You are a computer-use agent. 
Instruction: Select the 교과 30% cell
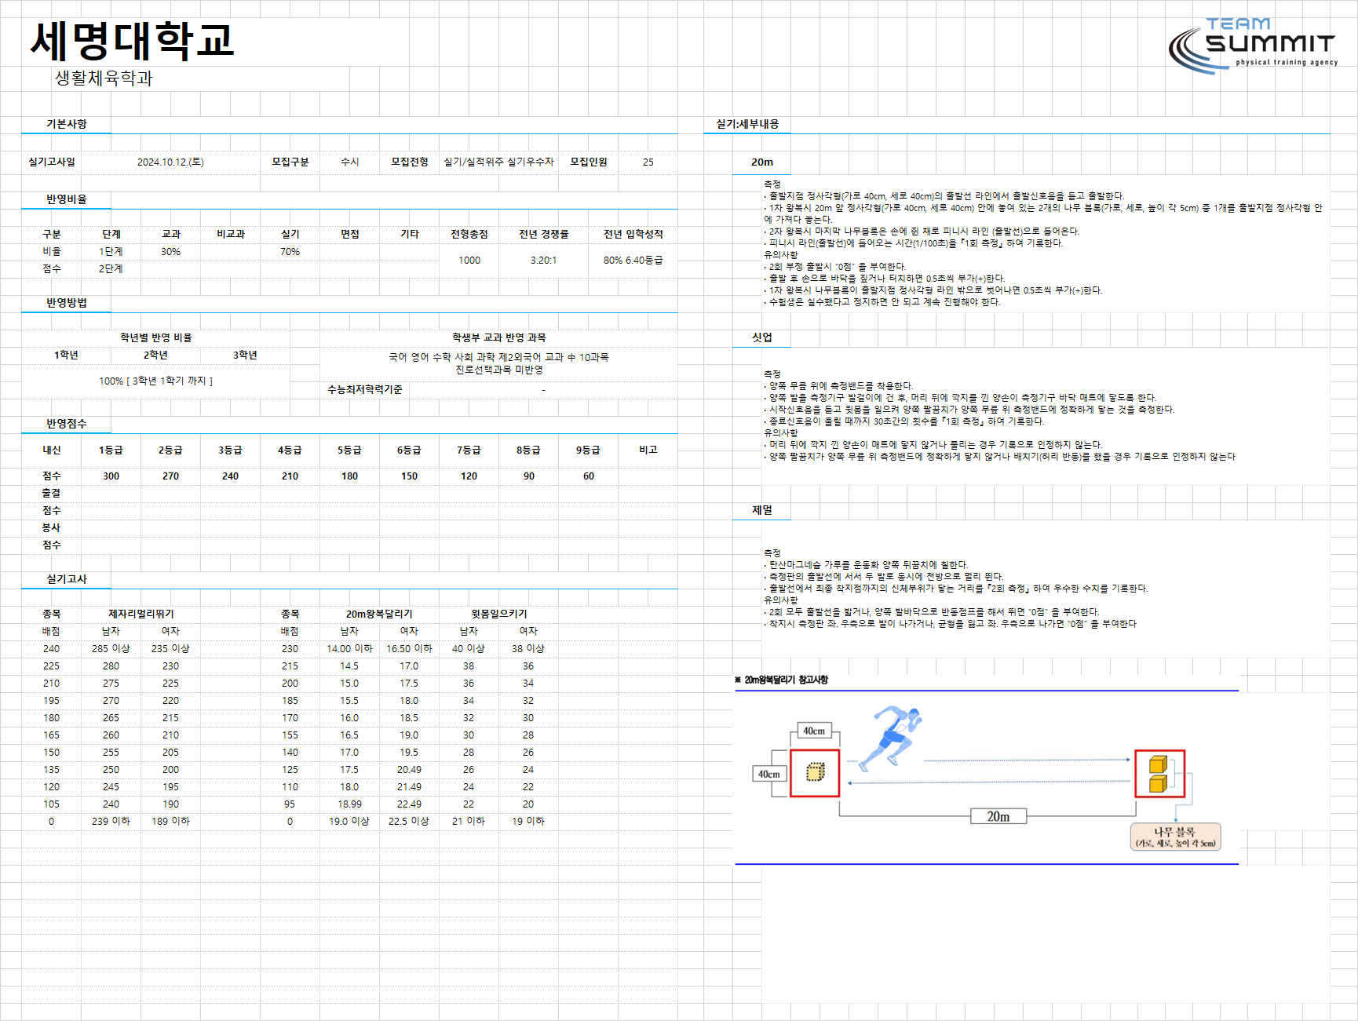point(170,252)
